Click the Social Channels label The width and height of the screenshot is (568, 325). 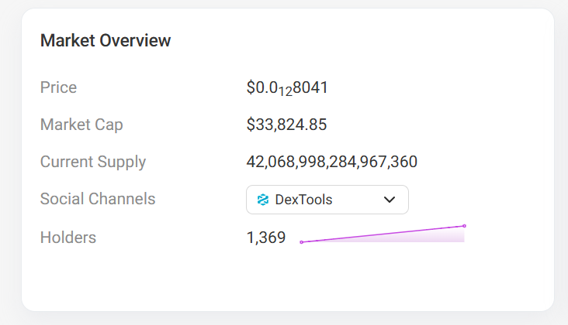(98, 199)
